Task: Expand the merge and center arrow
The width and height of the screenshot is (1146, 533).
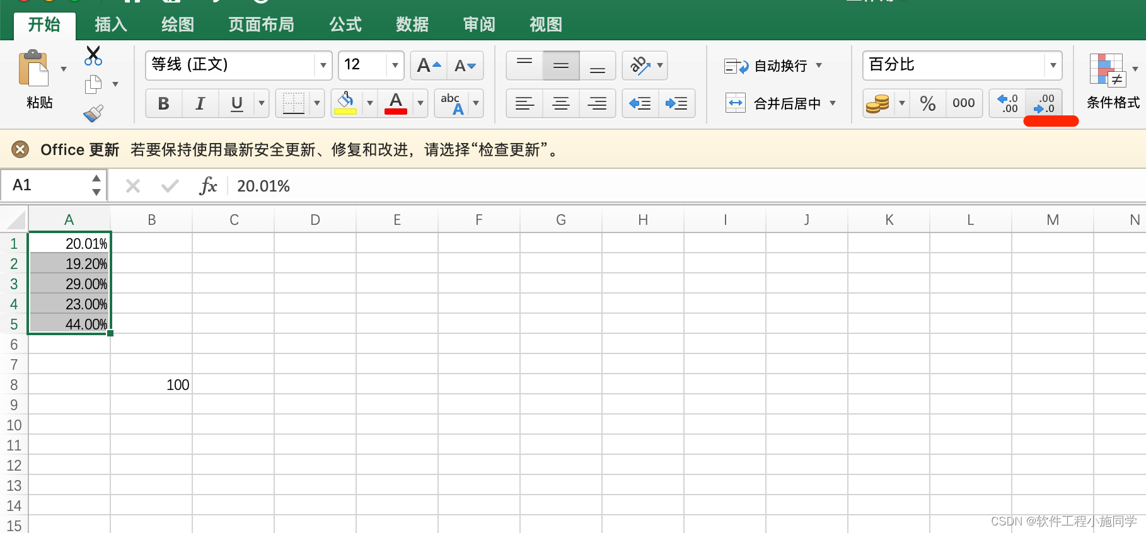Action: click(x=833, y=103)
